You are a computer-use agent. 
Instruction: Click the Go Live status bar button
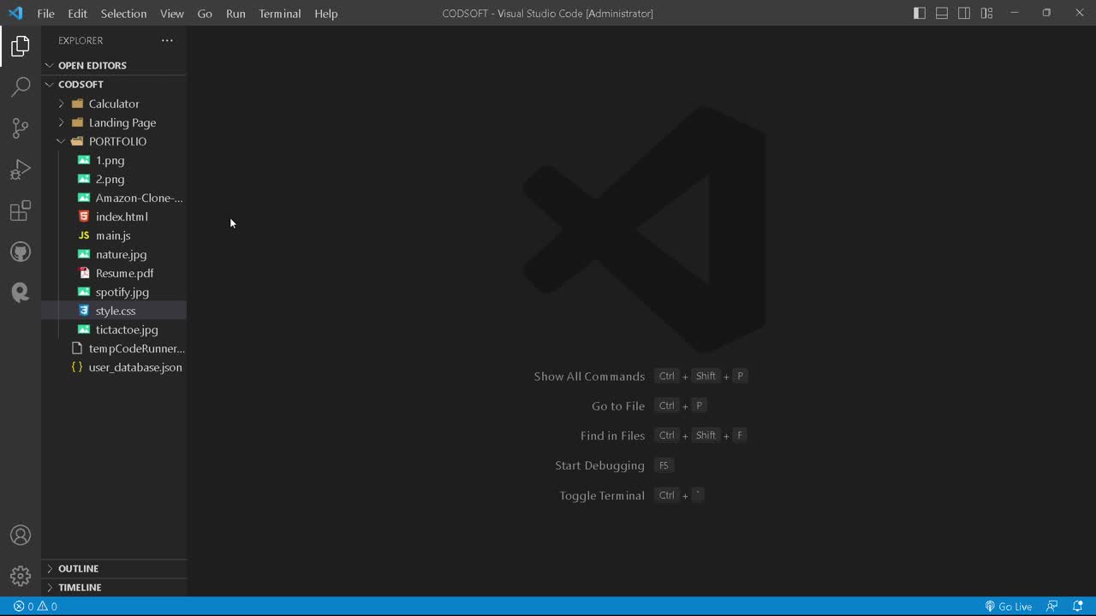pyautogui.click(x=1008, y=607)
